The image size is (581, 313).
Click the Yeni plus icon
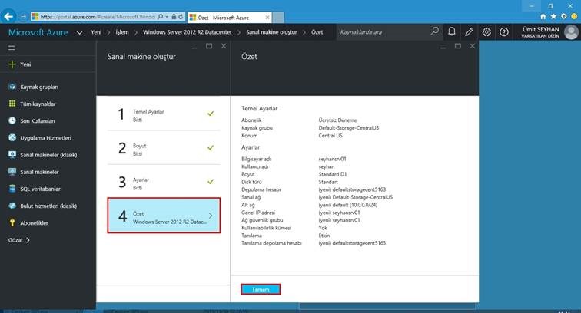[12, 64]
